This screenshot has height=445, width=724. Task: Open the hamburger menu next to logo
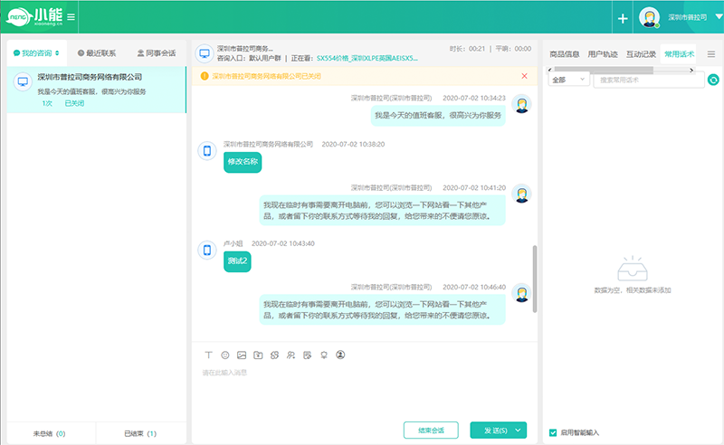coord(71,17)
